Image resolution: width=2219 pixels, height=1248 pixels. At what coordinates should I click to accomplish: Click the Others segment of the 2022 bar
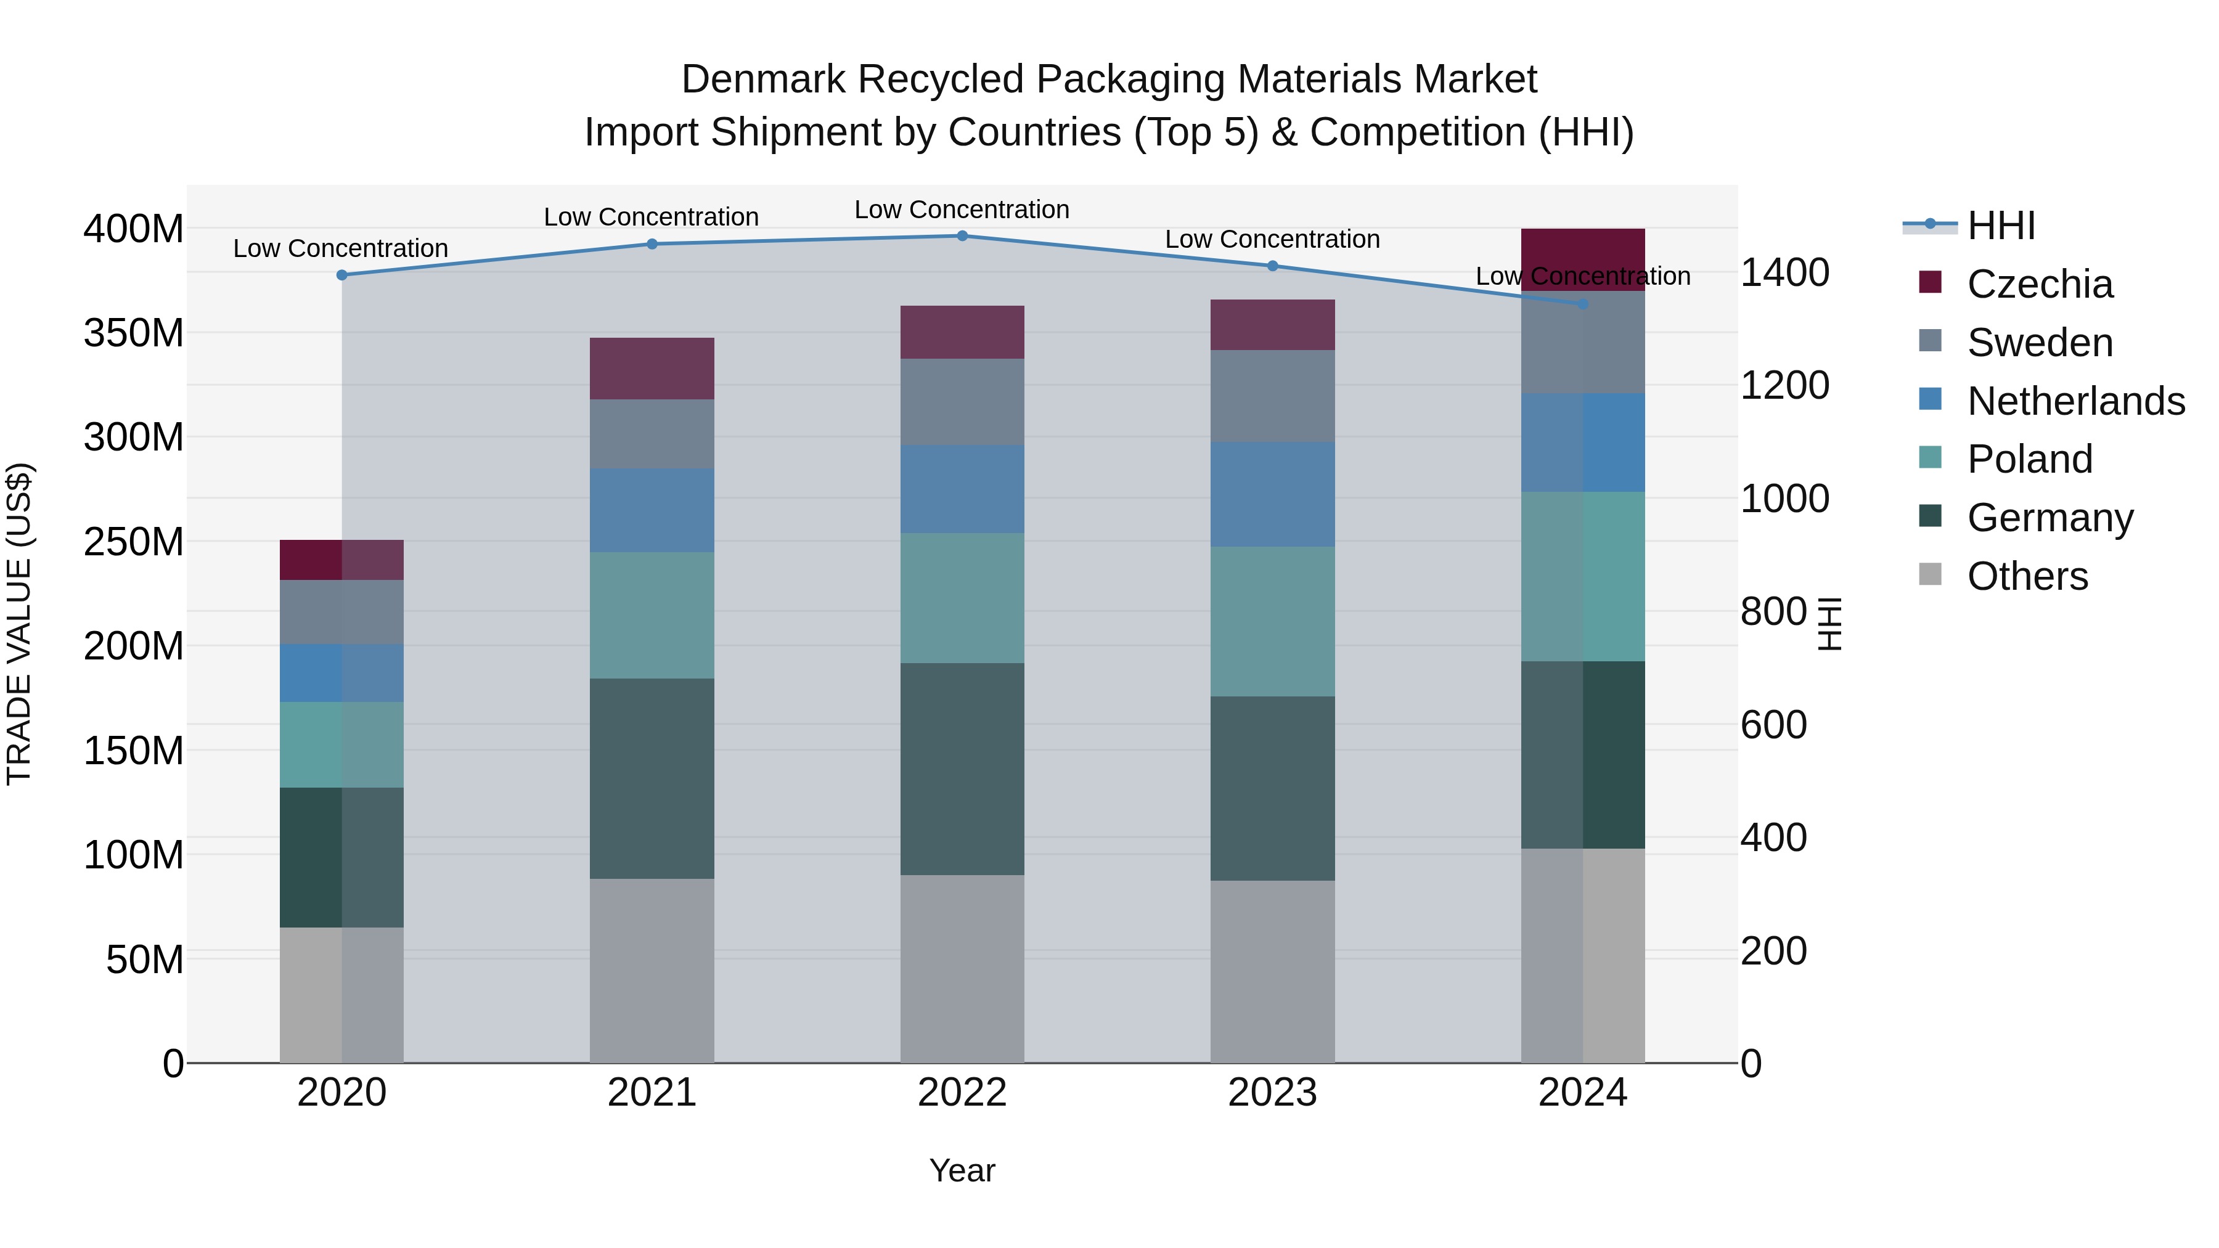[962, 969]
